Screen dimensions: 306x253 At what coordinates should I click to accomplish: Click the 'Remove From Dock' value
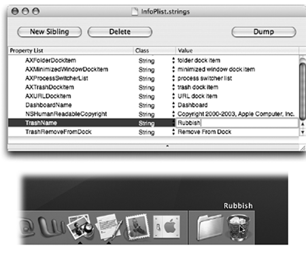click(205, 132)
